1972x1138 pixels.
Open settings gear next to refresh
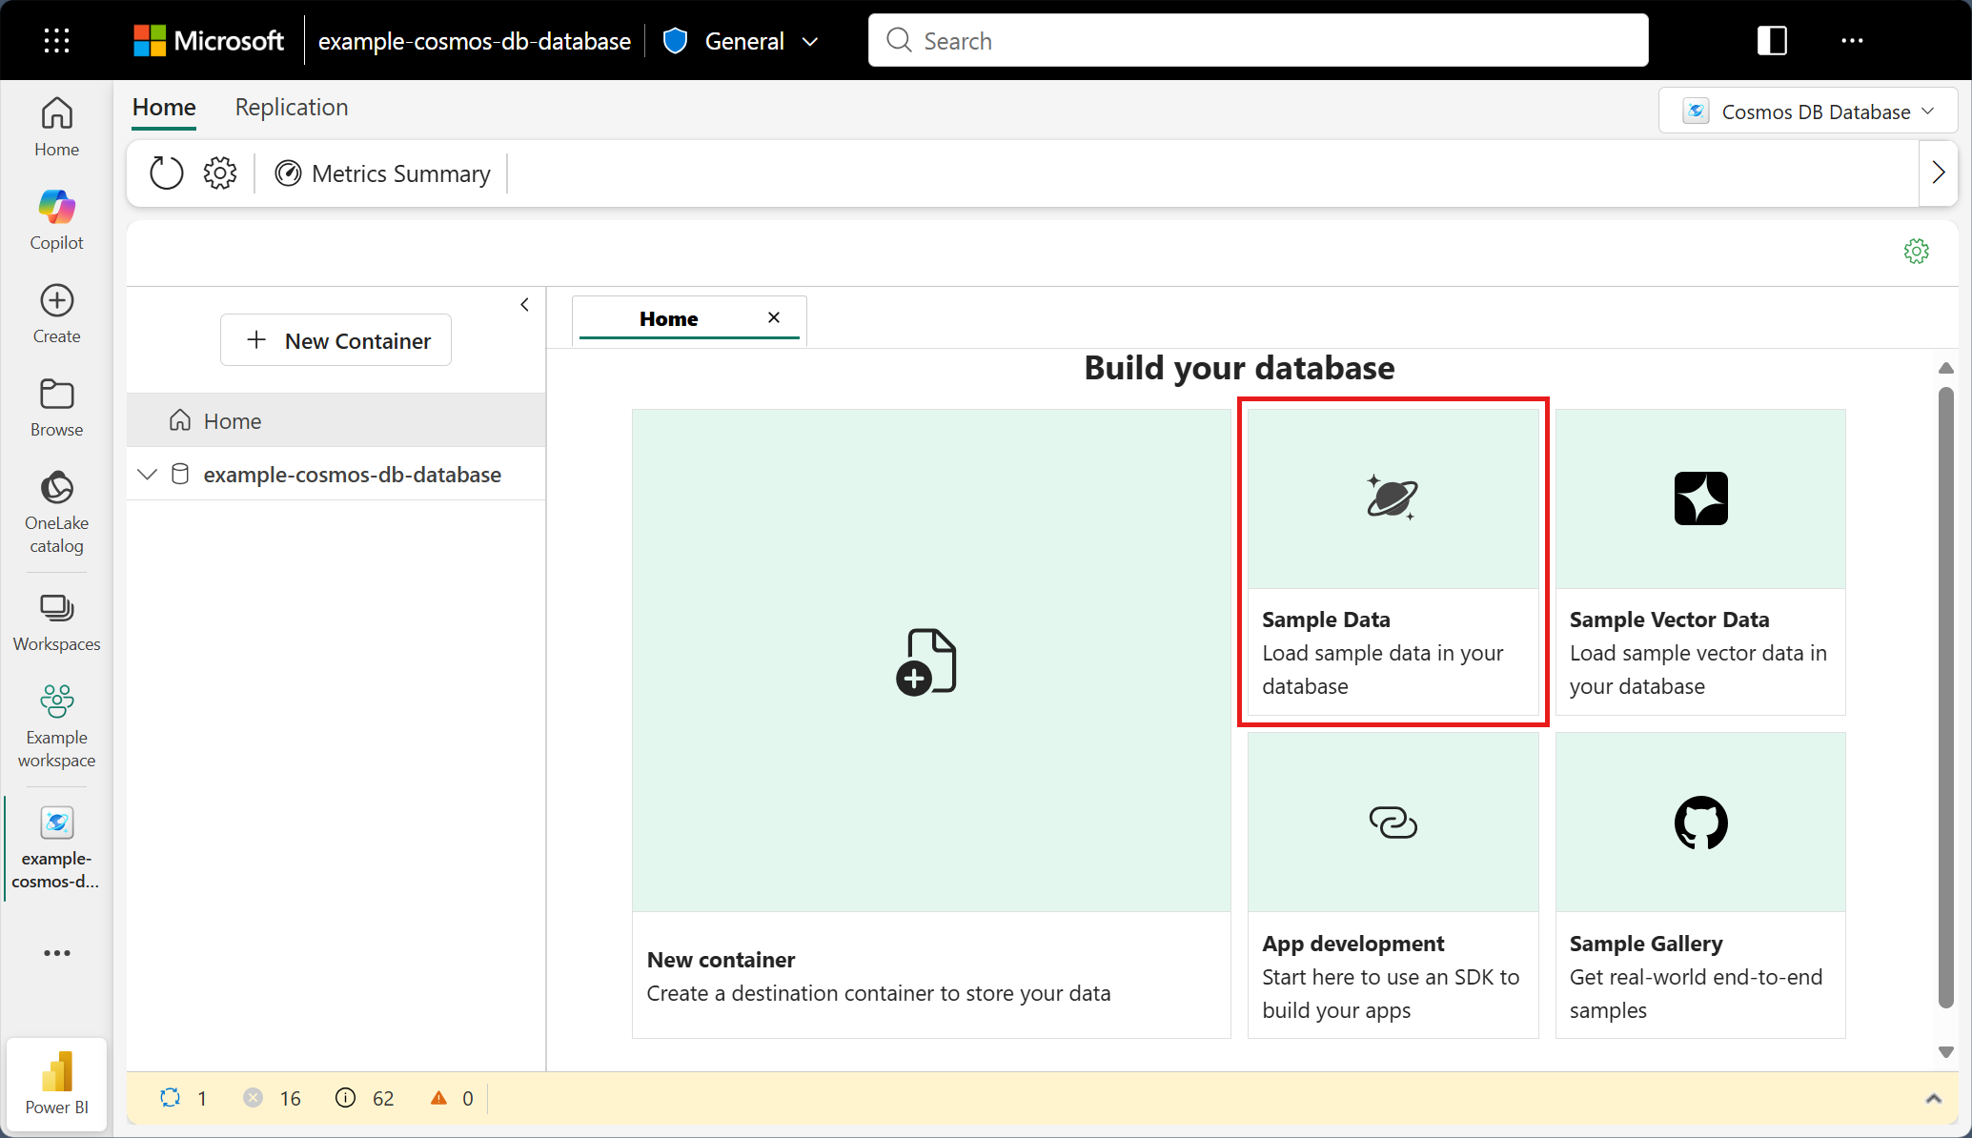(220, 173)
